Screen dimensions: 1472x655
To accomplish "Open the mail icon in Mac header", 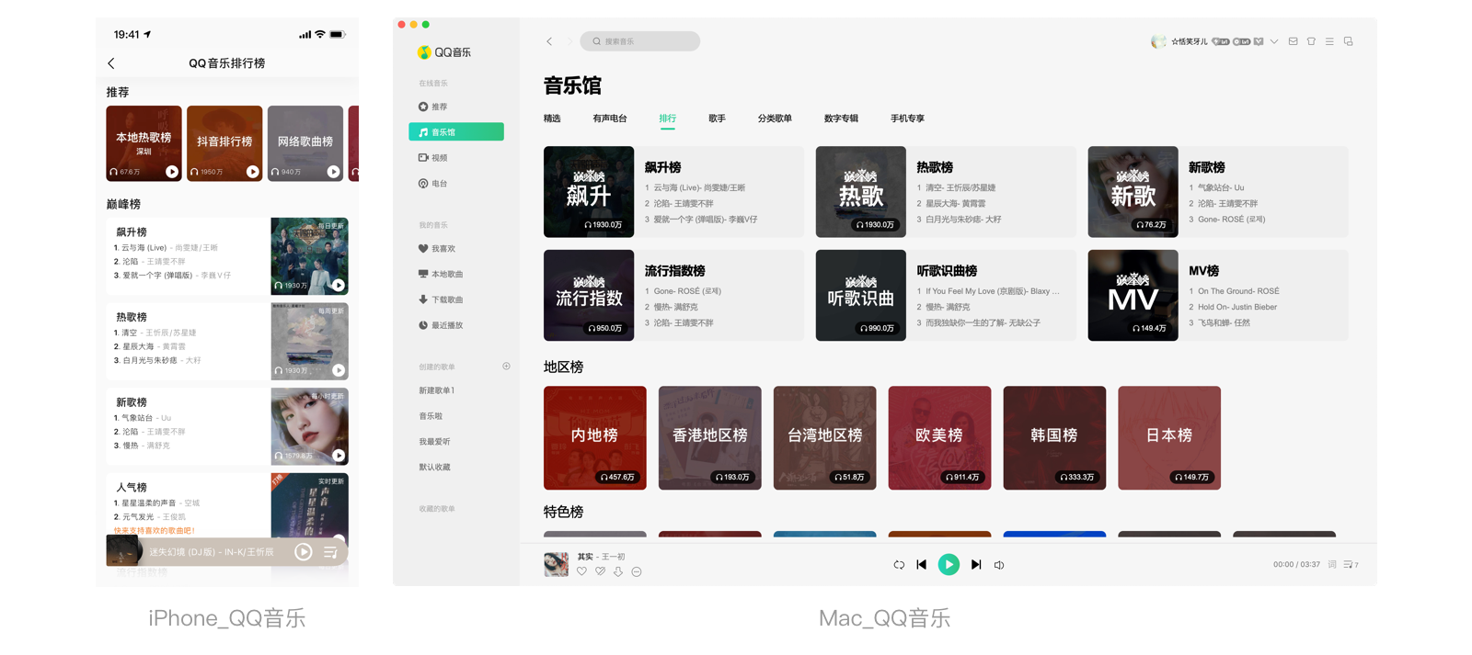I will 1293,41.
